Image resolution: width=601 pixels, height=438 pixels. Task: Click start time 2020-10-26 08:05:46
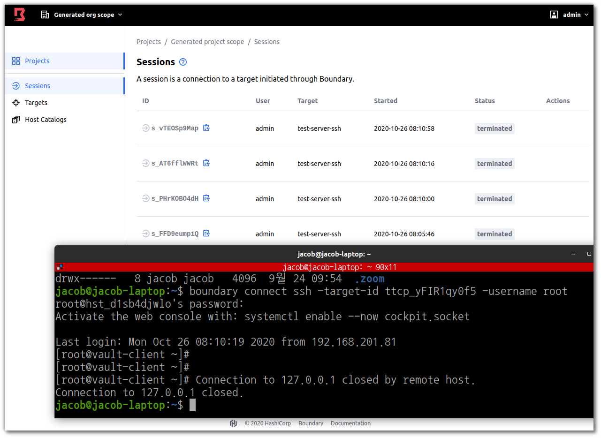click(404, 234)
